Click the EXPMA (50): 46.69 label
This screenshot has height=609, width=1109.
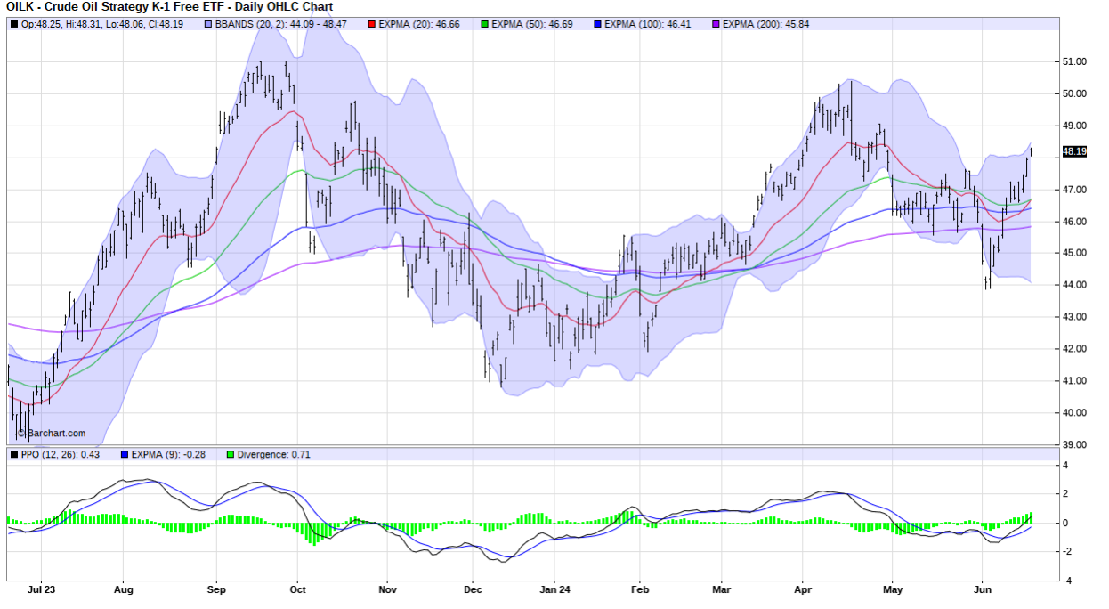[532, 23]
